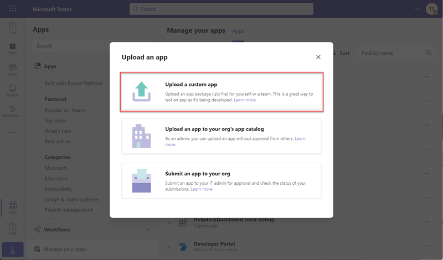Image resolution: width=443 pixels, height=260 pixels.
Task: Open Teams in the left rail
Action: click(x=12, y=70)
